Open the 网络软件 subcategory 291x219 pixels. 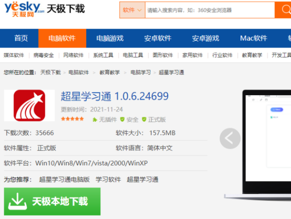coord(73,55)
